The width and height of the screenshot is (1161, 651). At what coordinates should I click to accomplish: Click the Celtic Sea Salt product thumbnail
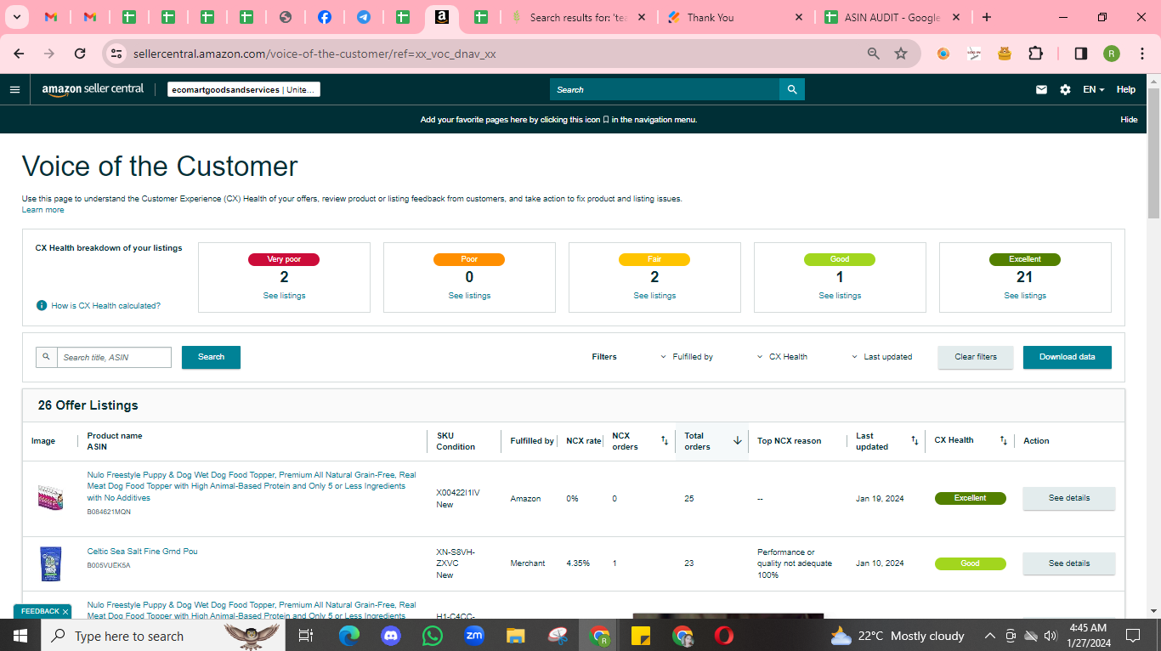[51, 563]
